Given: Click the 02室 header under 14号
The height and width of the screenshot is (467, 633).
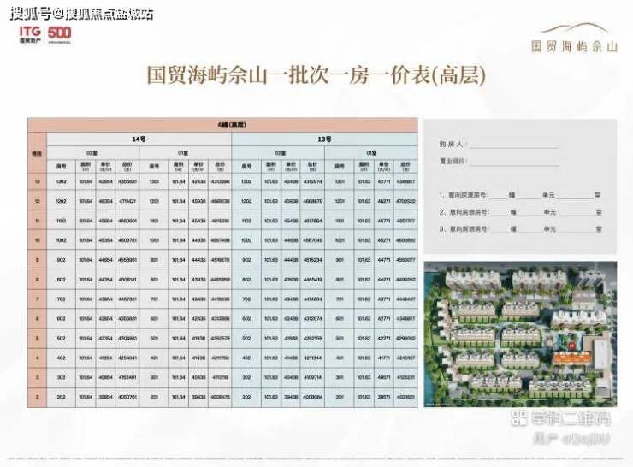Looking at the screenshot, I should [92, 153].
